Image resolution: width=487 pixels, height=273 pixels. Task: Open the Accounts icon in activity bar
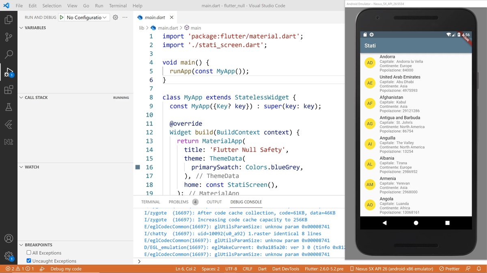[x=8, y=239]
